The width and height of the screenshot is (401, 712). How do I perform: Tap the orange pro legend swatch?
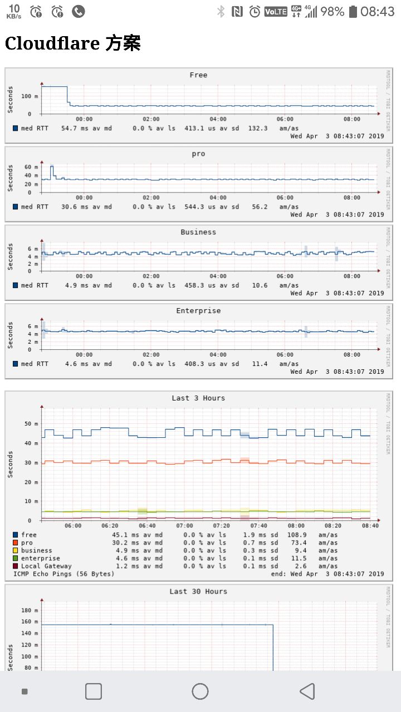(x=16, y=543)
